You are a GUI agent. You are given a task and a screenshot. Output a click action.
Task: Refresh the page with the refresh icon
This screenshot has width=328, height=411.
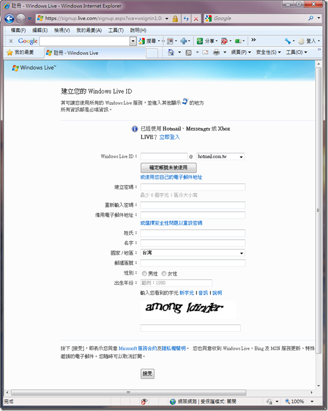[186, 19]
